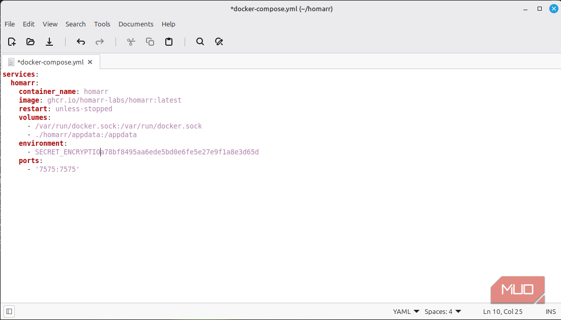This screenshot has height=320, width=561.
Task: Open the Help menu
Action: [x=168, y=24]
